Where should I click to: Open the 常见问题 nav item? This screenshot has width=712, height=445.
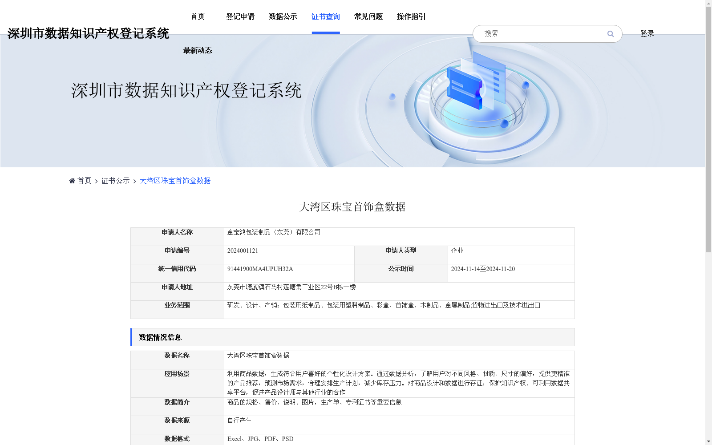point(368,16)
